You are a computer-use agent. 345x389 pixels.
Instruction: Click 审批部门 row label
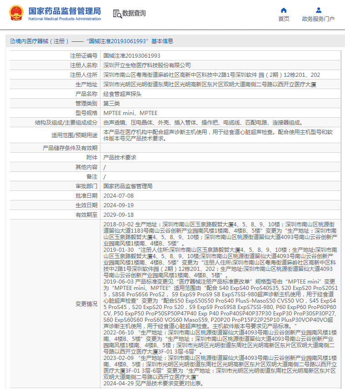coord(86,186)
